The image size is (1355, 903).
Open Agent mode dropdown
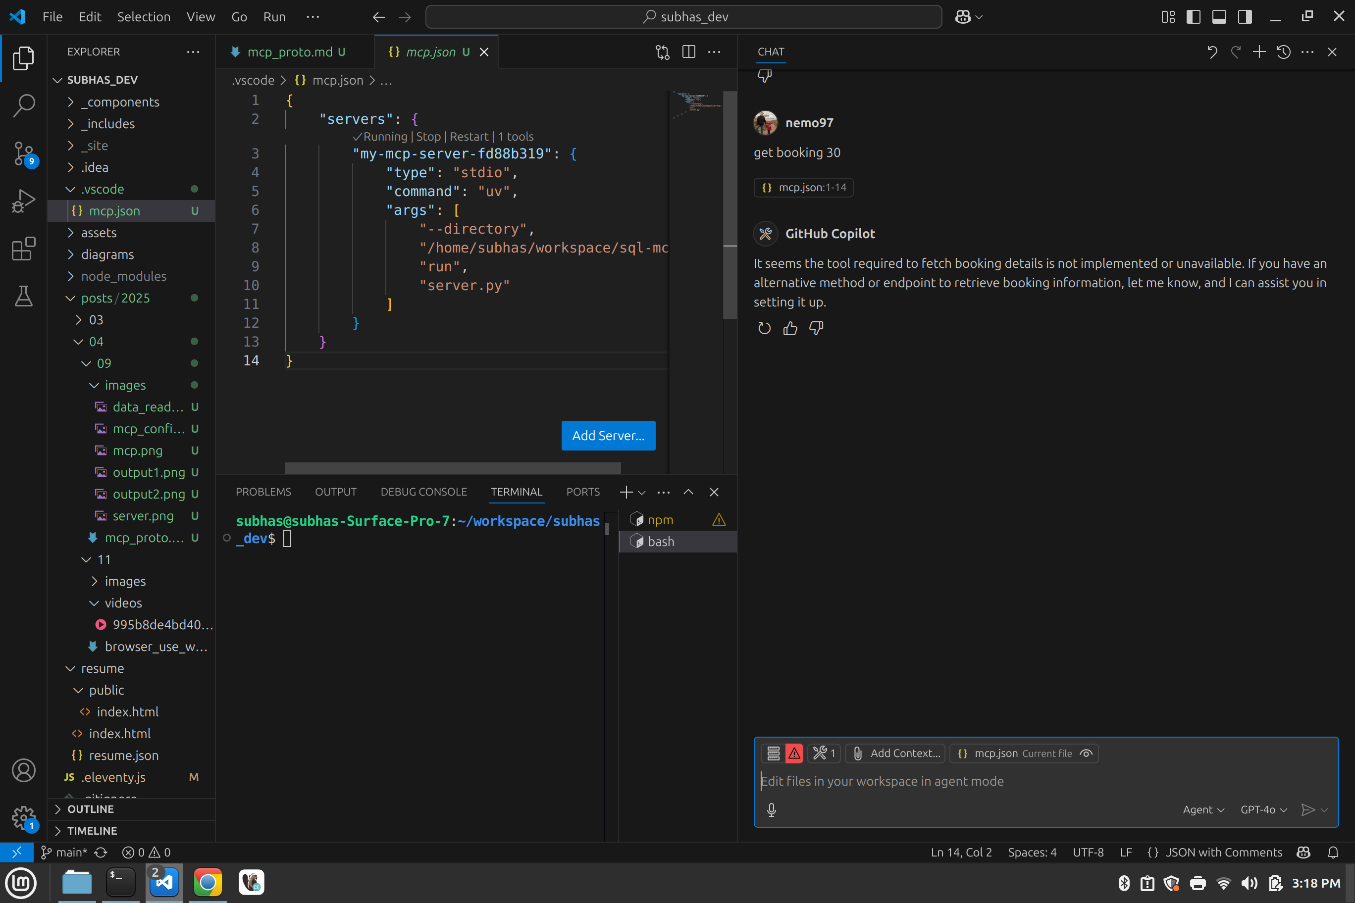(1203, 810)
